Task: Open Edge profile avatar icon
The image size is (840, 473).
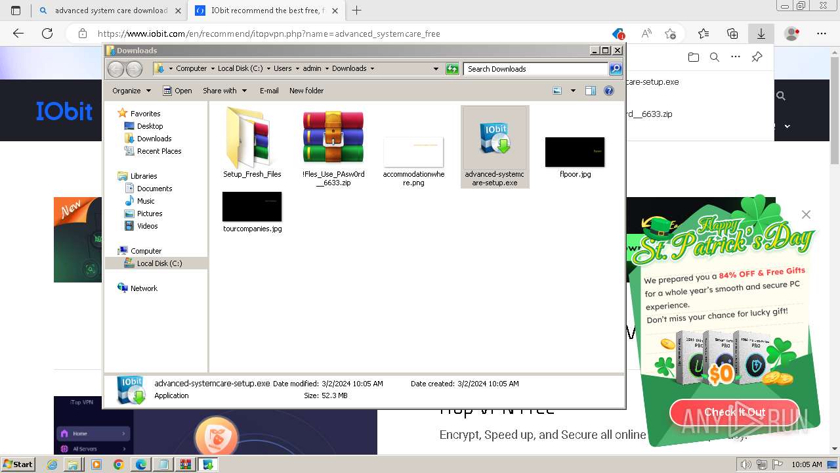Action: [792, 34]
